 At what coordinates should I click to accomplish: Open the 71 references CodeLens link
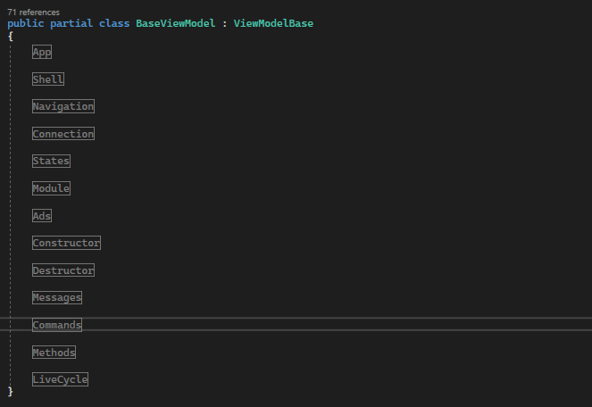(x=33, y=12)
